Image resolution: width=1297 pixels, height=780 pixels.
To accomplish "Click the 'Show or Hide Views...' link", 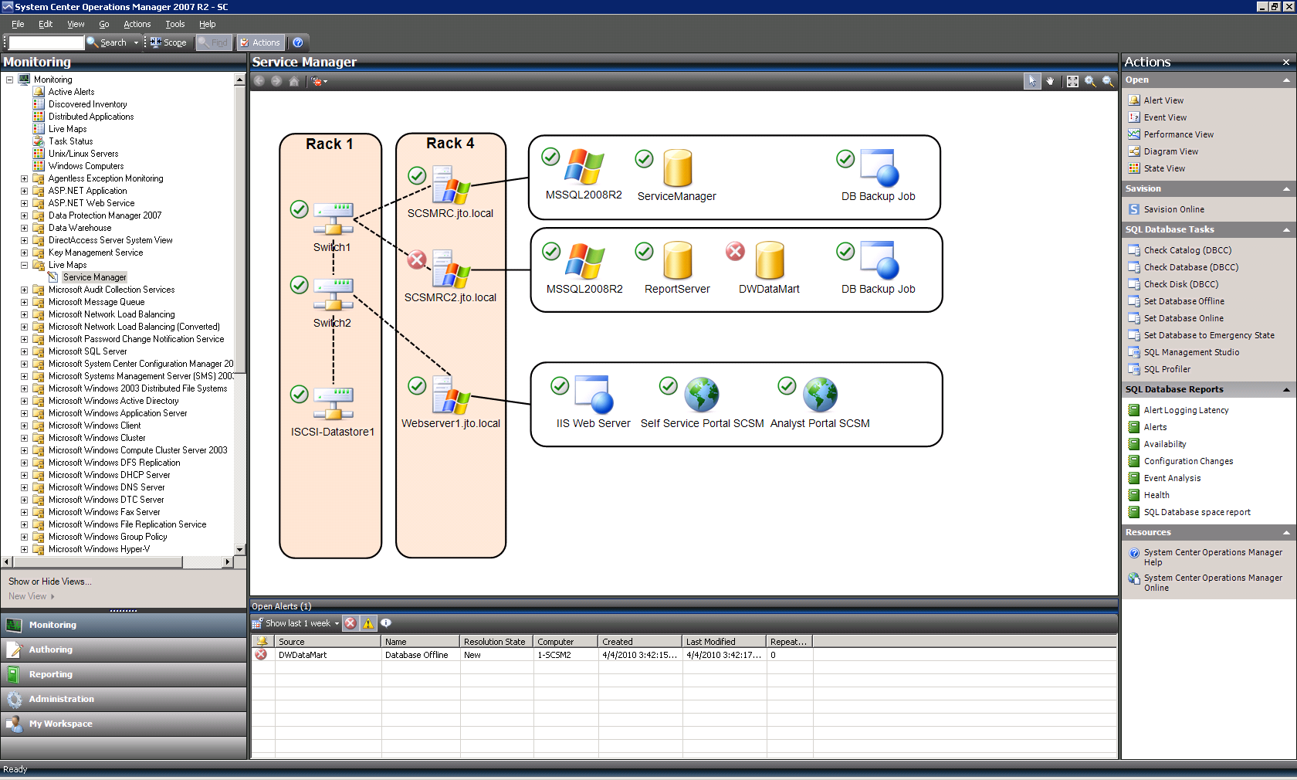I will pos(49,582).
